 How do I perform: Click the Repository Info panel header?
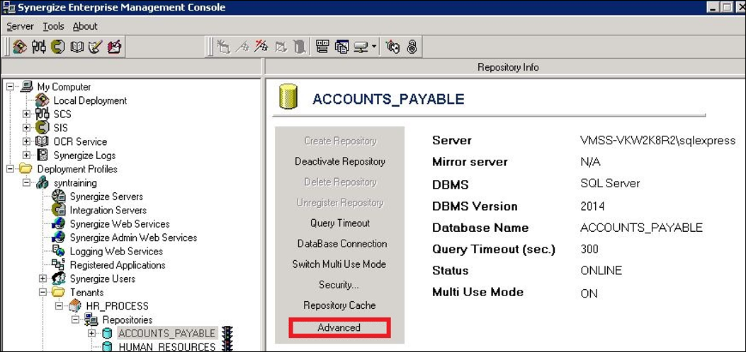[507, 67]
